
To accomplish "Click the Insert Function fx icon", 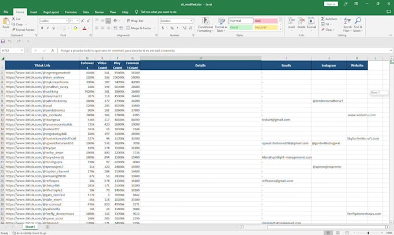I will click(53, 50).
